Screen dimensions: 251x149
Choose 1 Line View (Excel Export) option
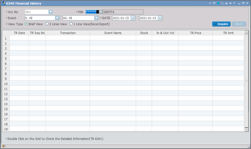point(71,24)
